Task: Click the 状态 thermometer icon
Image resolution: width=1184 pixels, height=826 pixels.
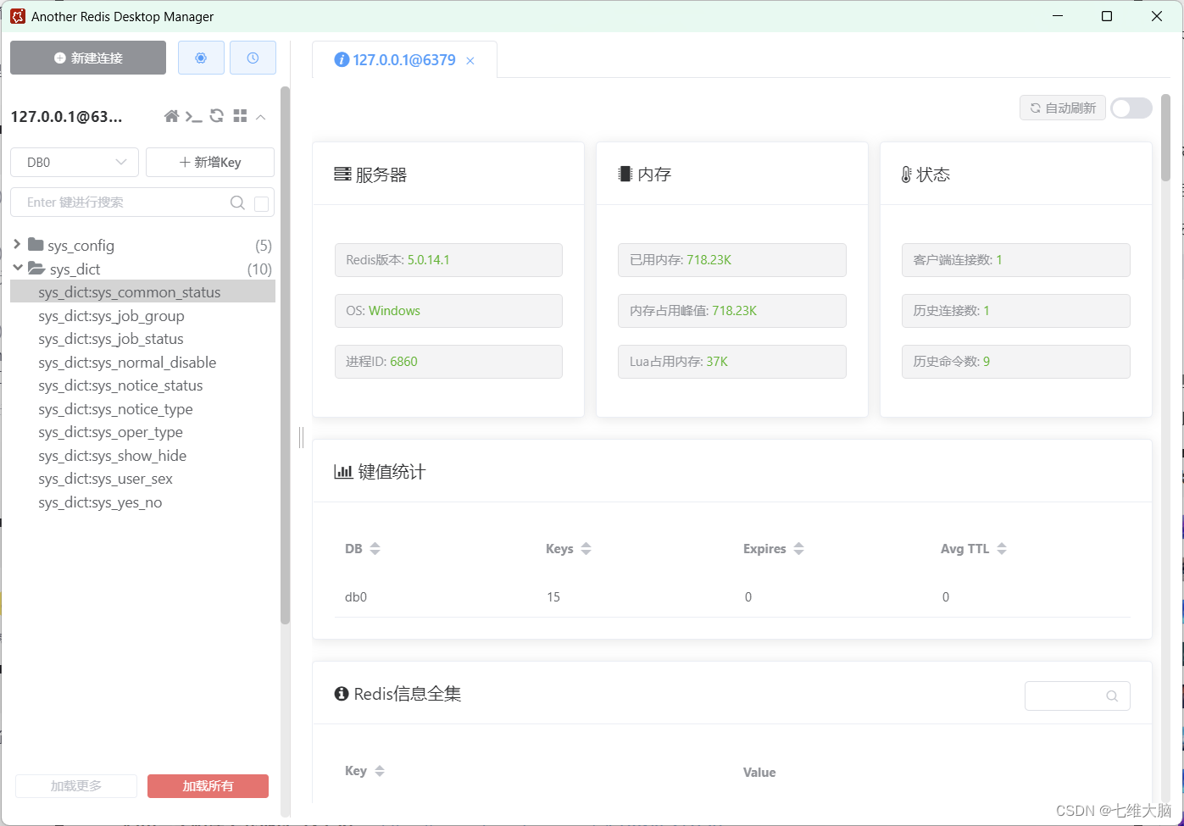Action: (x=906, y=175)
